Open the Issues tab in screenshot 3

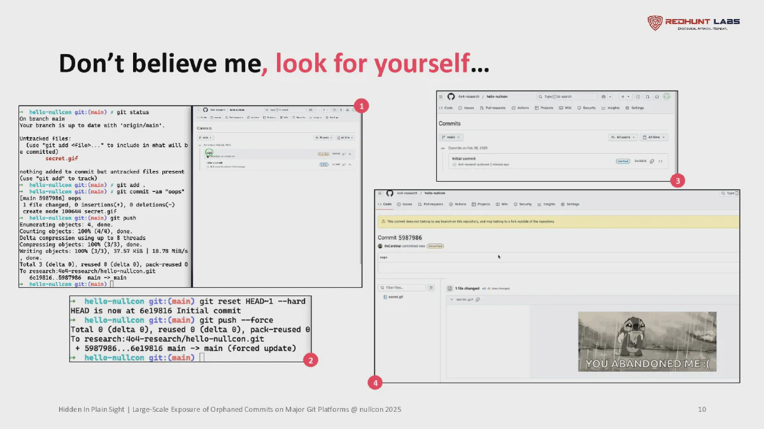coord(467,108)
